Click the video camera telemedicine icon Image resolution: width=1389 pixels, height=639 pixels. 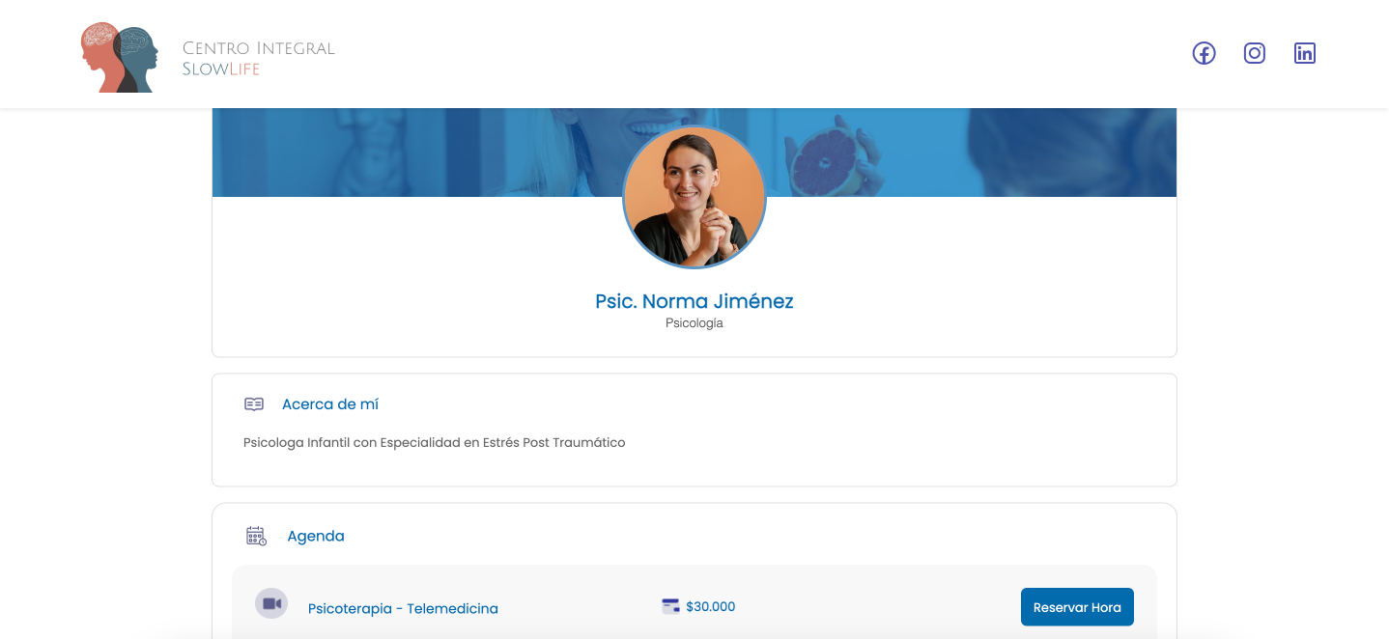click(271, 603)
